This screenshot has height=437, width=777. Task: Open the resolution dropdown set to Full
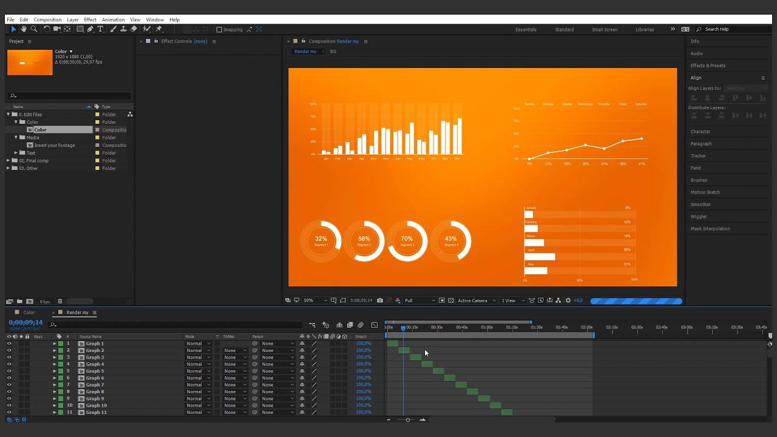click(x=419, y=300)
